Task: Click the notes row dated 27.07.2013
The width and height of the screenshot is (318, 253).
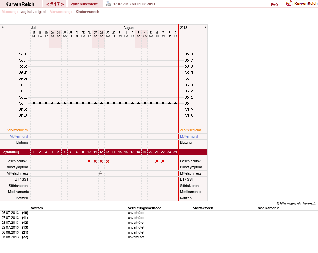Action: coord(159,218)
